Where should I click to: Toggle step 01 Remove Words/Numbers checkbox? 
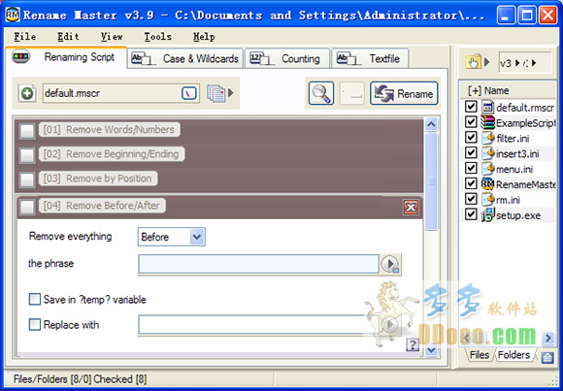pyautogui.click(x=27, y=131)
